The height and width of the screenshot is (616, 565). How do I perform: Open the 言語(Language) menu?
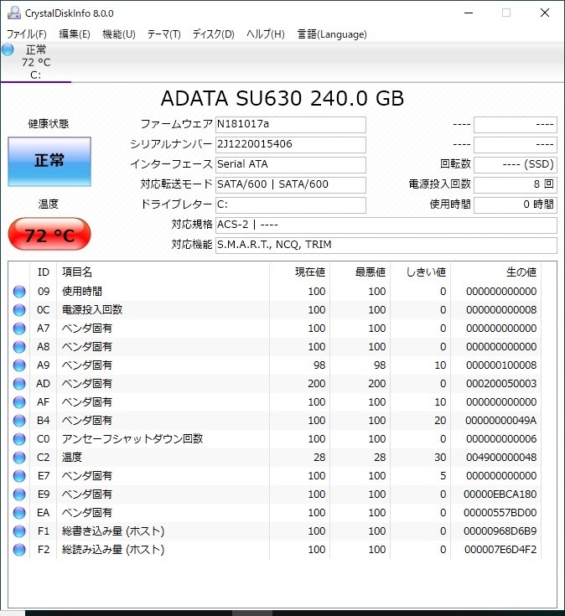(x=332, y=34)
